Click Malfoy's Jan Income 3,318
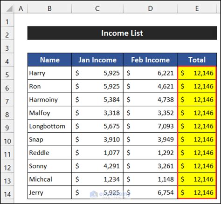 (x=97, y=113)
